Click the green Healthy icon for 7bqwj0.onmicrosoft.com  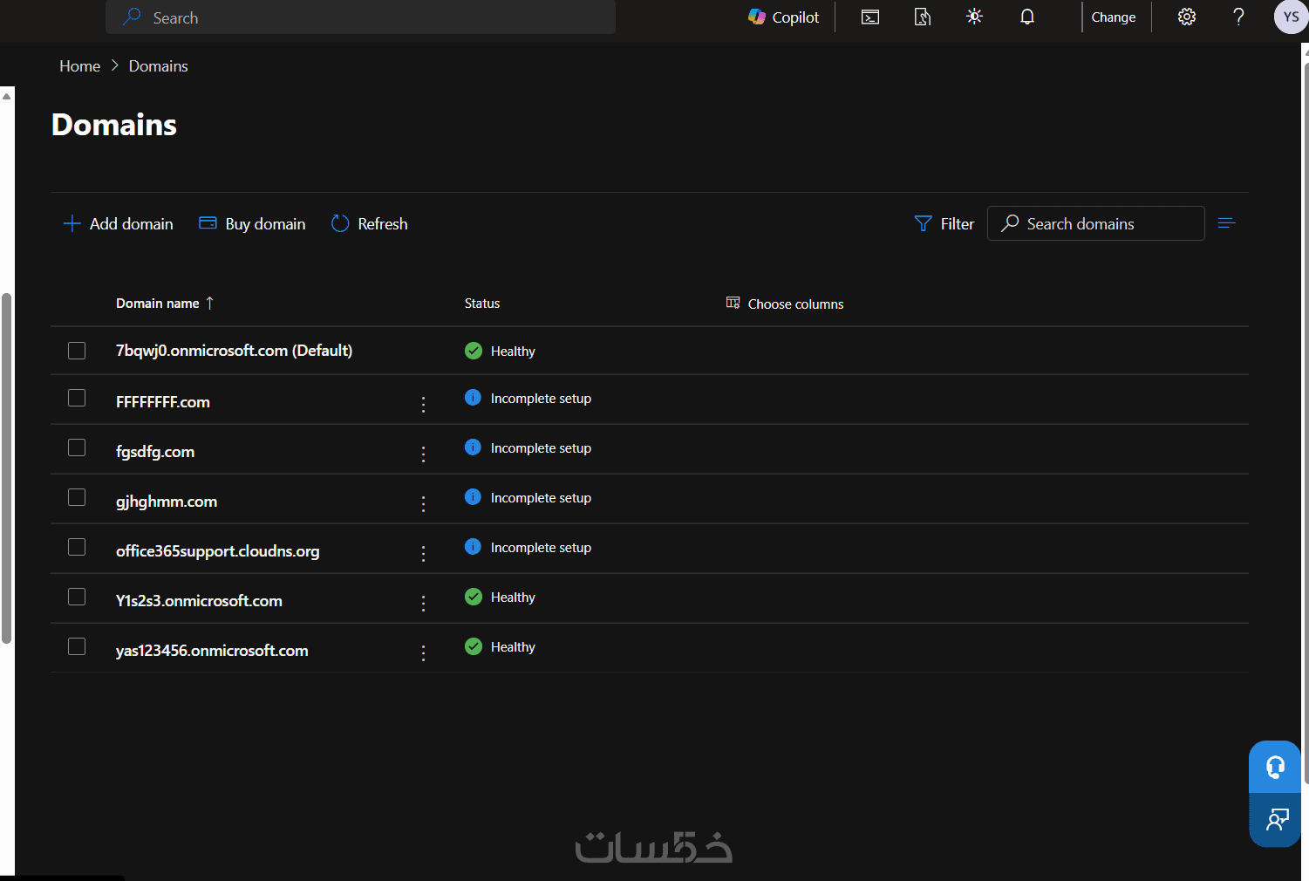[474, 351]
